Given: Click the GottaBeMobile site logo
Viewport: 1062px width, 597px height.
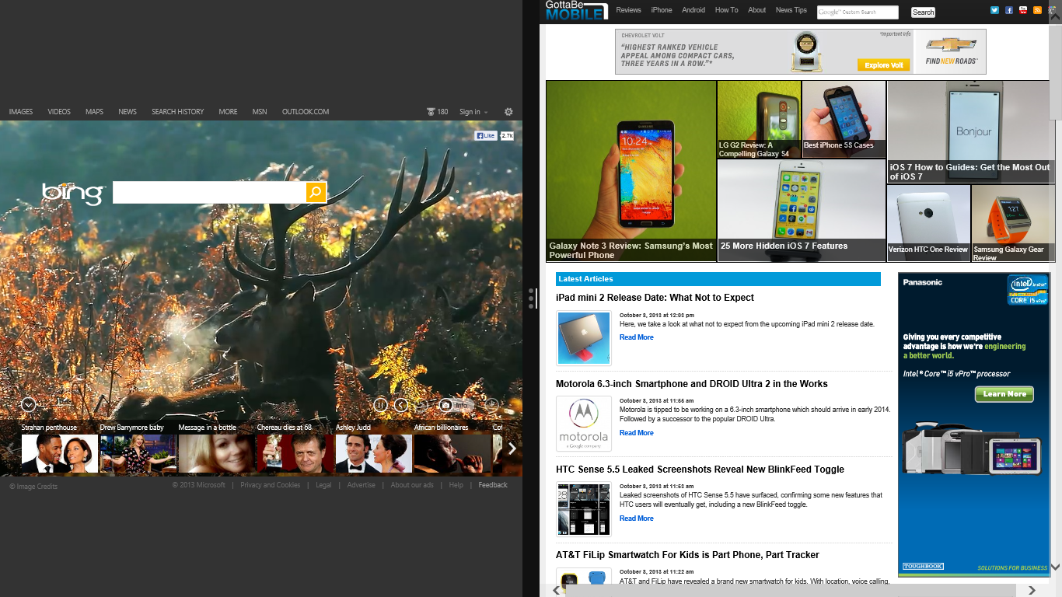Looking at the screenshot, I should point(576,11).
